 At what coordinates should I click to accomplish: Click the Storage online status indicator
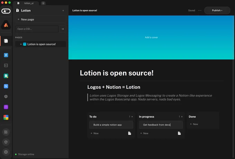click(25, 154)
